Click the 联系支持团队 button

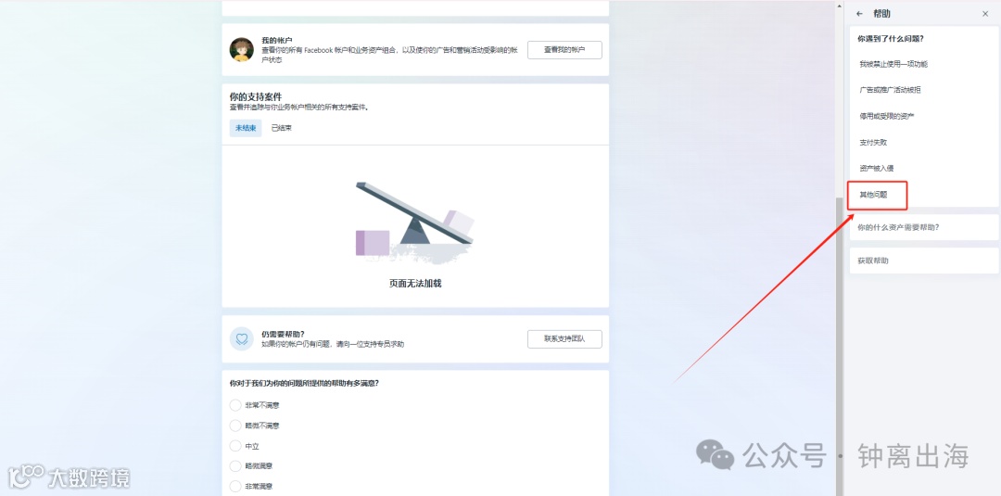[x=564, y=339]
